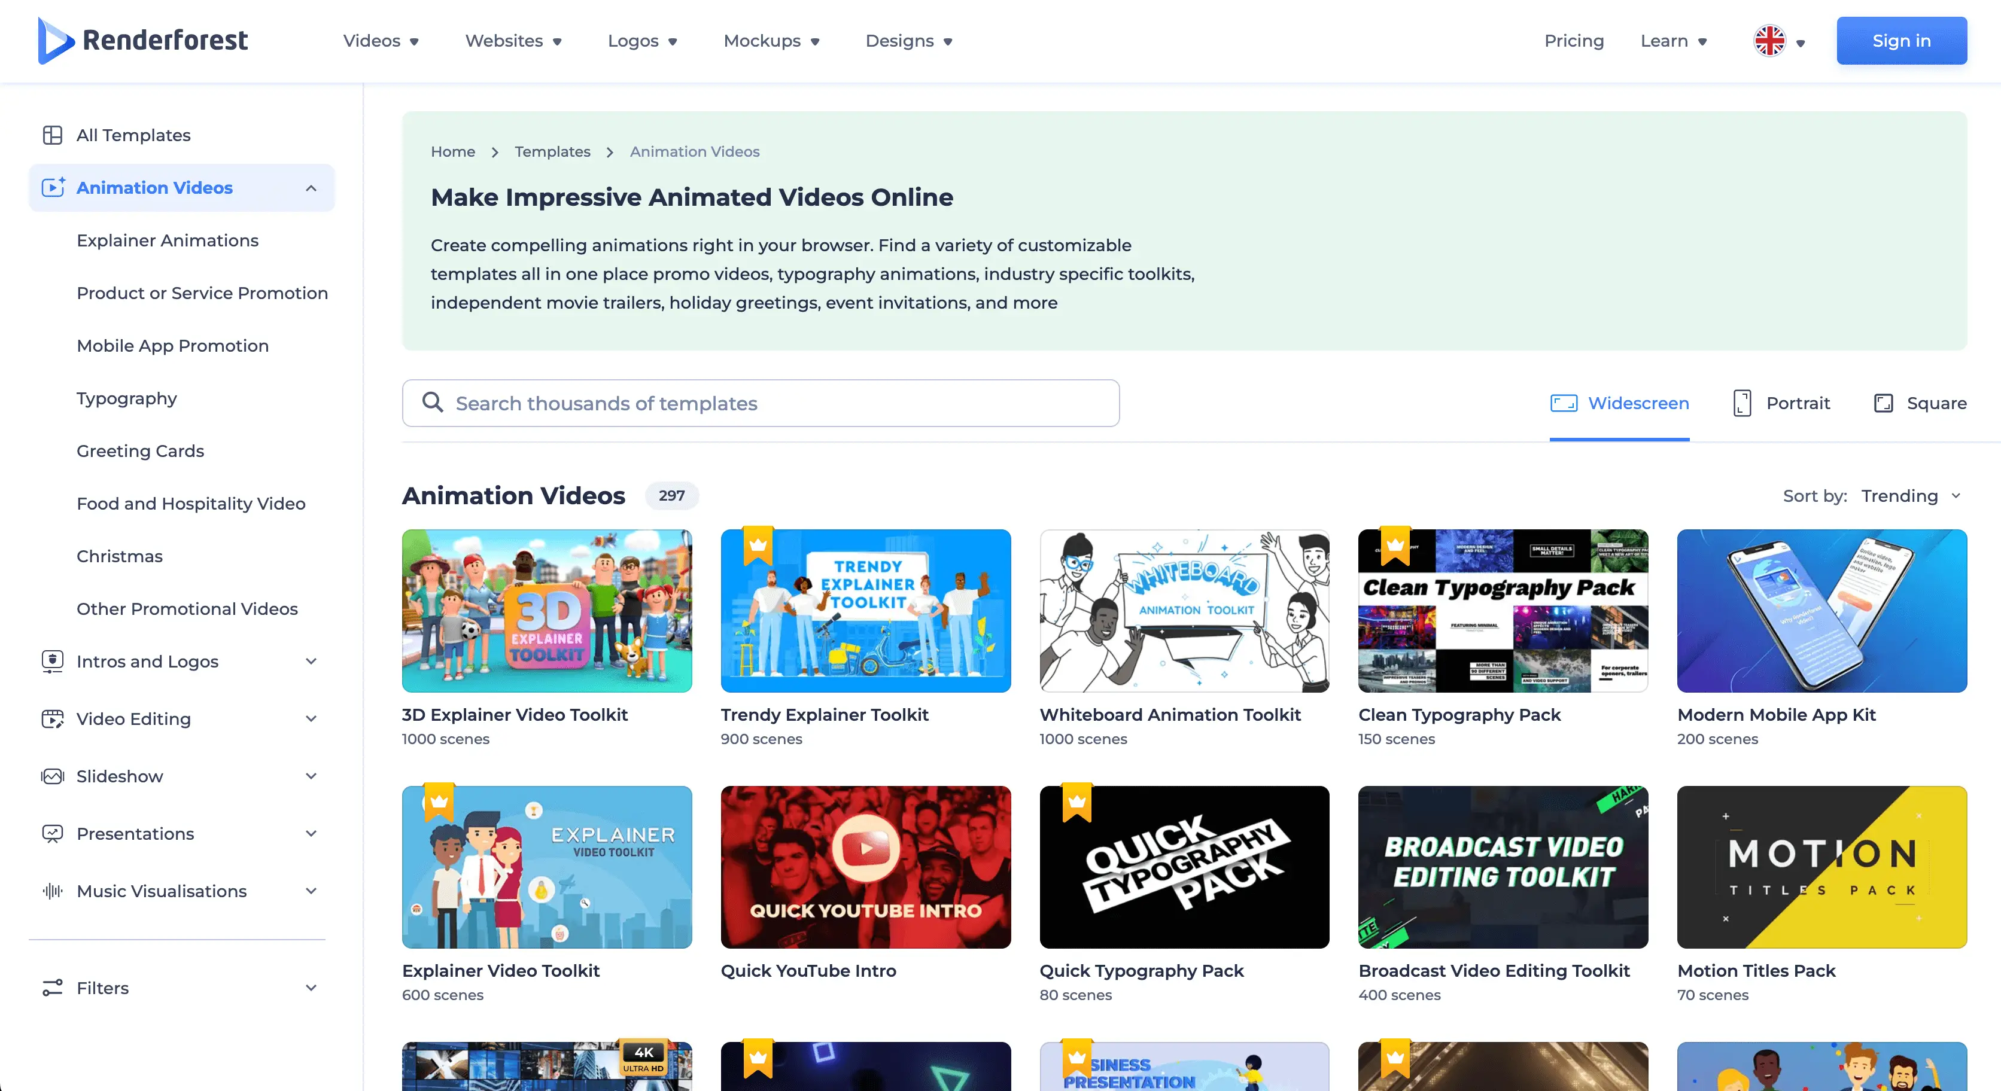Switch to Square aspect ratio
Image resolution: width=2001 pixels, height=1091 pixels.
point(1920,403)
